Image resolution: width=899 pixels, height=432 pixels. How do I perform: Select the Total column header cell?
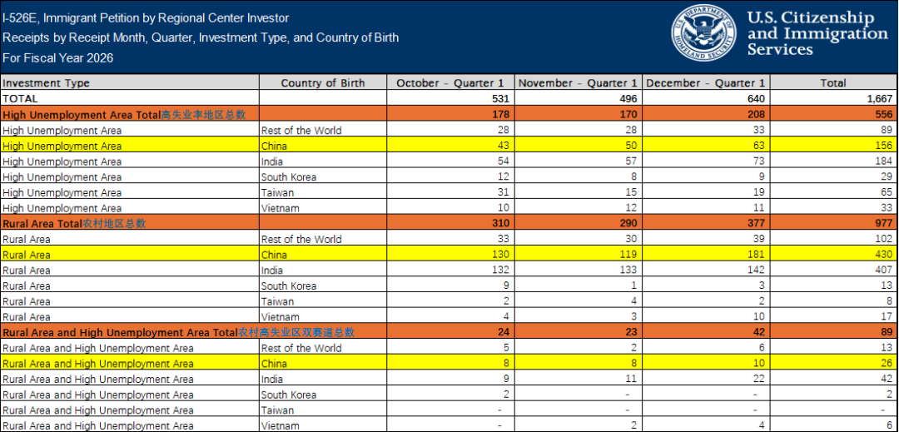833,82
